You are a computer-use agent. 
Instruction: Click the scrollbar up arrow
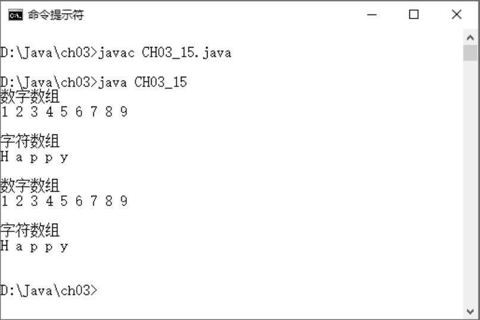coord(470,37)
